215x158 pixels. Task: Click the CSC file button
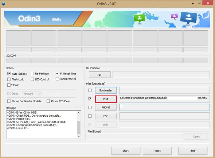pyautogui.click(x=106, y=116)
